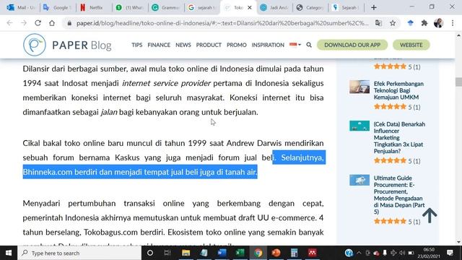Open the NEWS menu item

pyautogui.click(x=183, y=45)
